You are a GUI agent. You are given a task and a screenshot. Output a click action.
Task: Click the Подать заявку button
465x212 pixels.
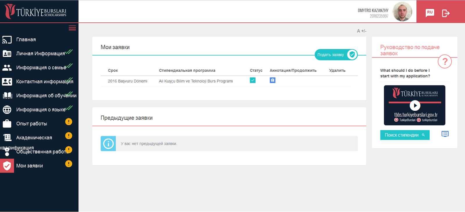coord(336,55)
